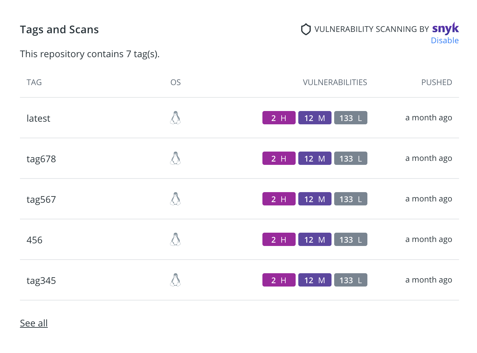Open the latest tag

pyautogui.click(x=38, y=118)
